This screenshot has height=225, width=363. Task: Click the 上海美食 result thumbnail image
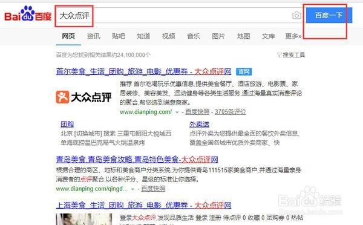coord(84,219)
